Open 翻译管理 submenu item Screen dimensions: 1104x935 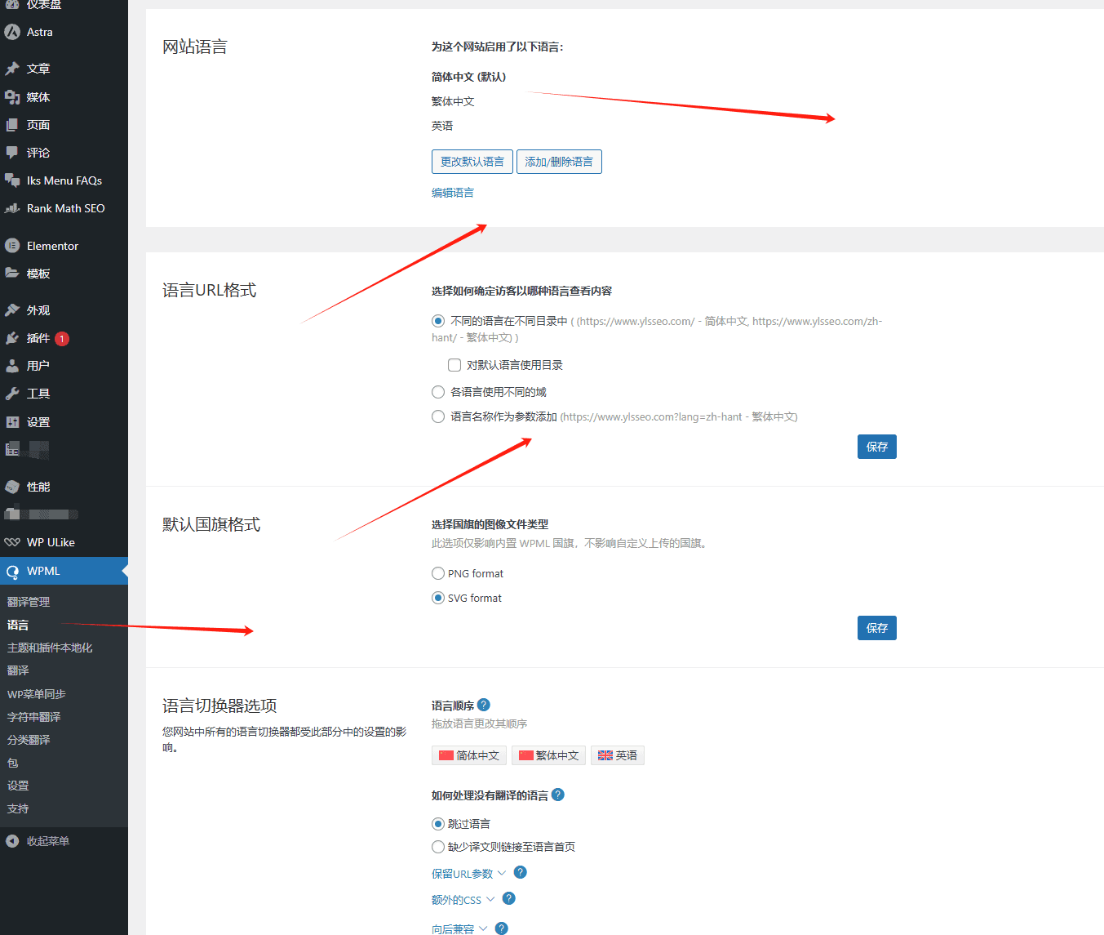(29, 602)
